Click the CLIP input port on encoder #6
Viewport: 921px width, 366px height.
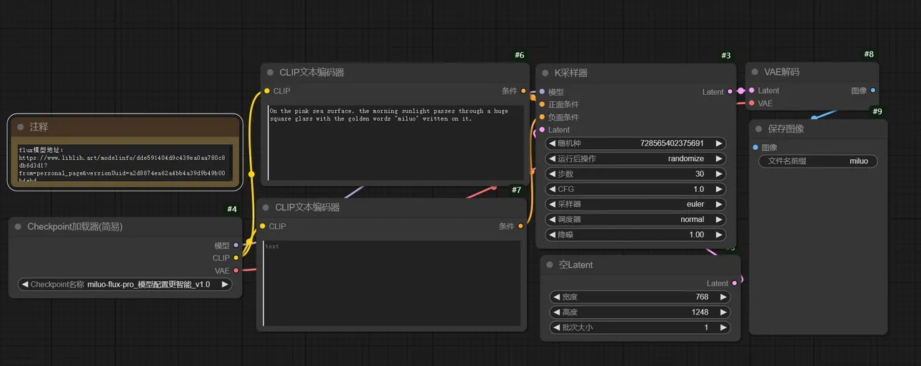point(266,91)
